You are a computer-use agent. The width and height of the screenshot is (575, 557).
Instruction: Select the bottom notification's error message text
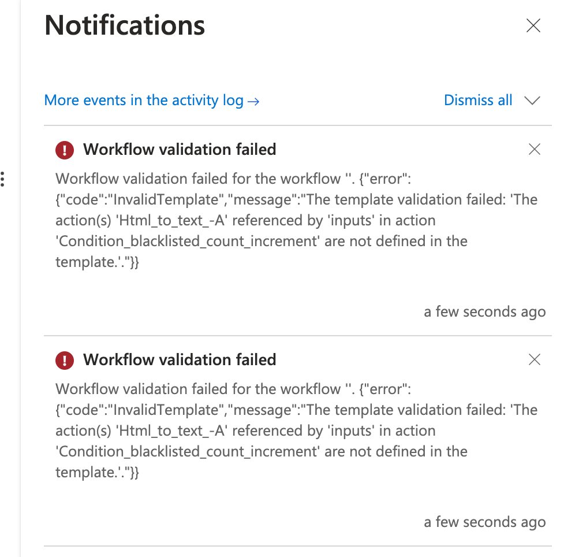point(296,431)
